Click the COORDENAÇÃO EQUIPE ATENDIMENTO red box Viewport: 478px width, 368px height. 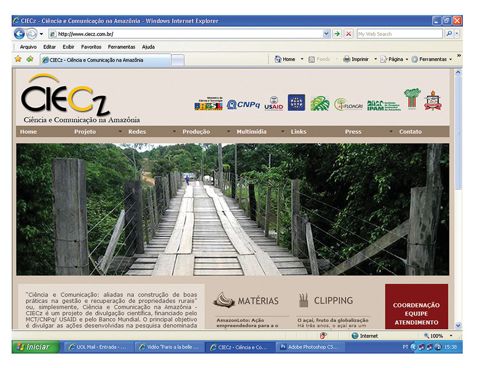417,306
